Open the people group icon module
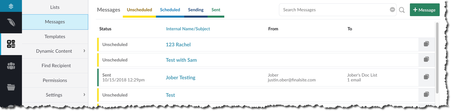This screenshot has width=451, height=111. coord(11,66)
